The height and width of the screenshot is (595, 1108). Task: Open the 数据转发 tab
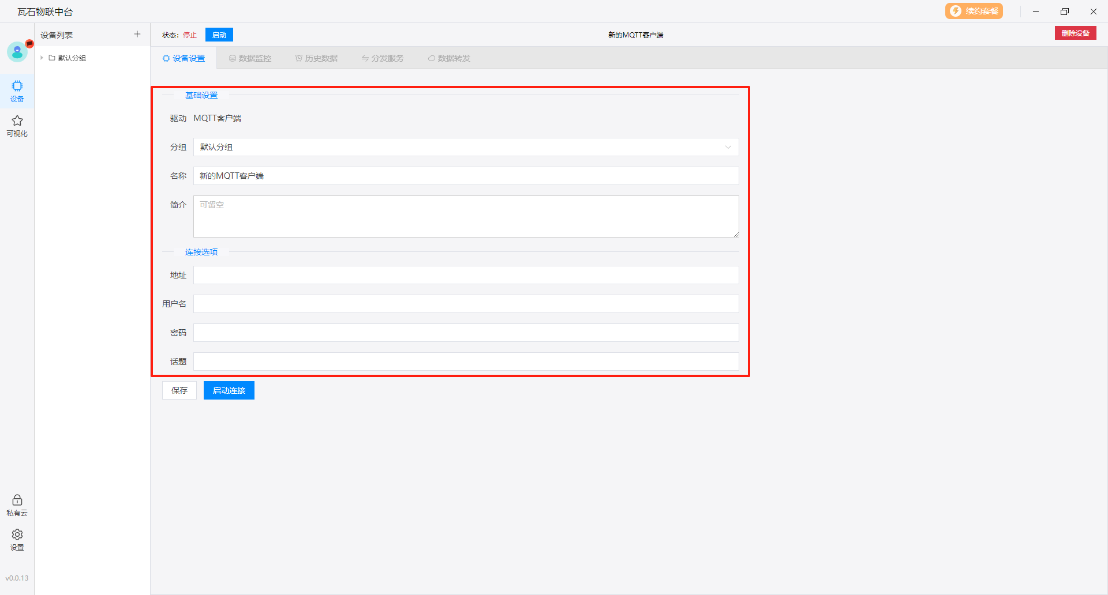pyautogui.click(x=449, y=58)
